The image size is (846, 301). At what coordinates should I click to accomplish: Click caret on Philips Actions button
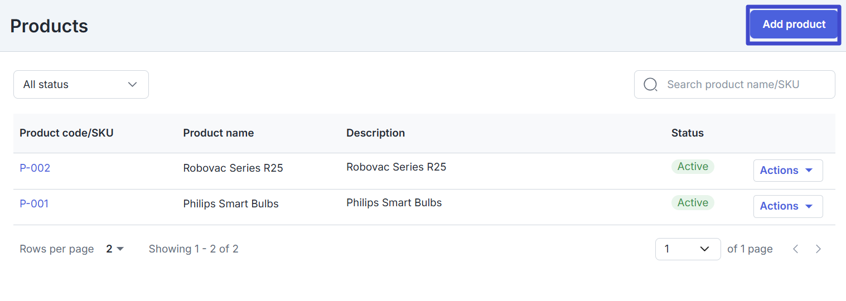tap(809, 206)
